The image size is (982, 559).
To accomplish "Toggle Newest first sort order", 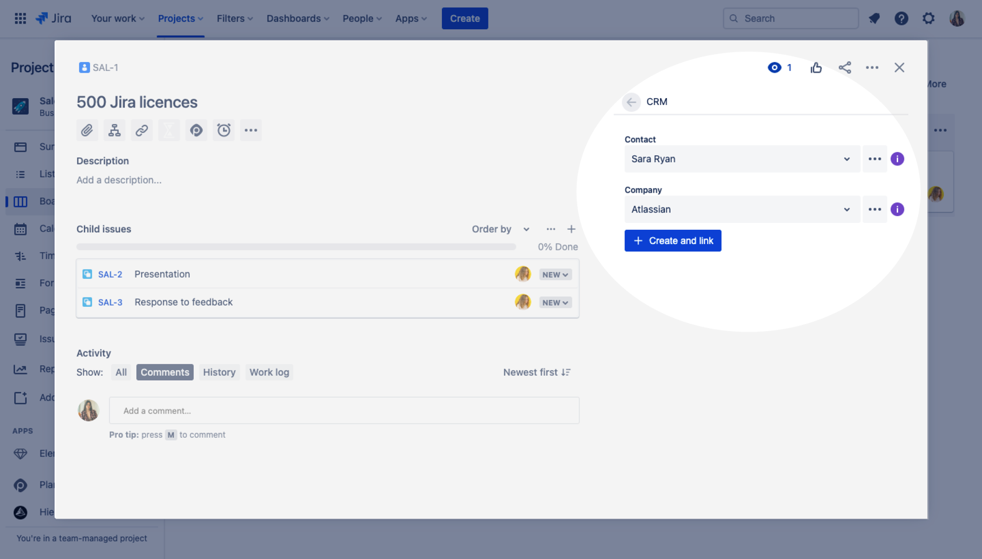I will [537, 372].
